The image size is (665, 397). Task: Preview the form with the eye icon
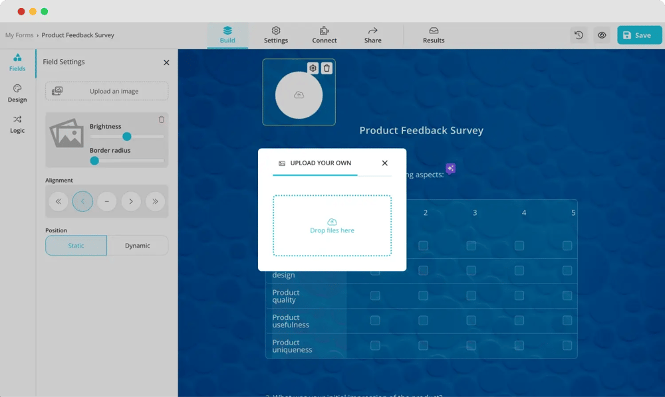click(x=602, y=35)
